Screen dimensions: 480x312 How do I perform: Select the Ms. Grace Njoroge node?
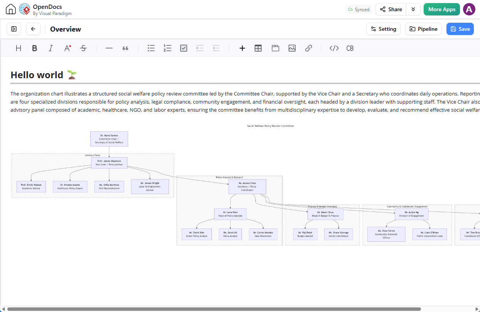(338, 234)
